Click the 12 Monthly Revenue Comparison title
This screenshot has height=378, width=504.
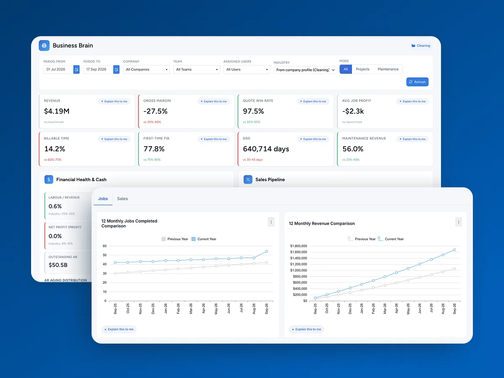pyautogui.click(x=322, y=223)
